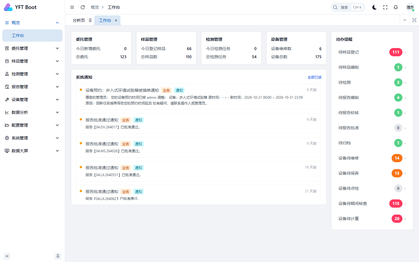This screenshot has height=262, width=419.
Task: Open notification for report 04.MS.264026
Action: point(198,147)
